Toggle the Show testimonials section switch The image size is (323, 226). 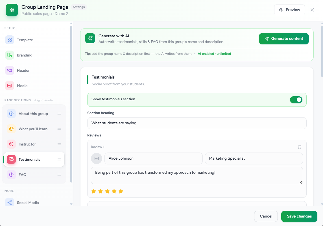pos(296,100)
